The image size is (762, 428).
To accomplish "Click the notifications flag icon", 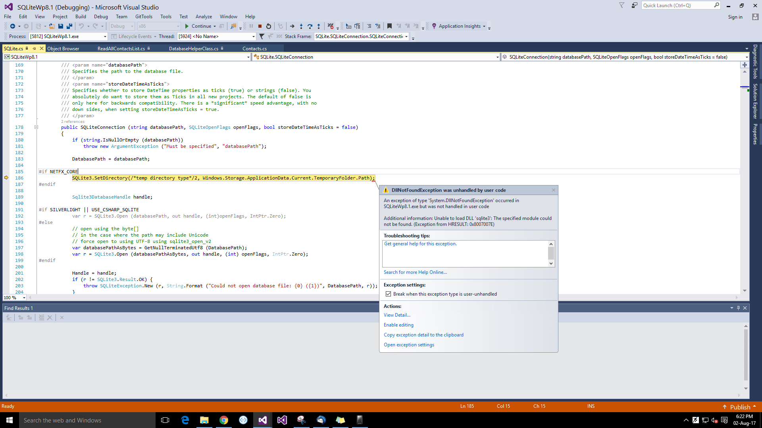I will [622, 6].
